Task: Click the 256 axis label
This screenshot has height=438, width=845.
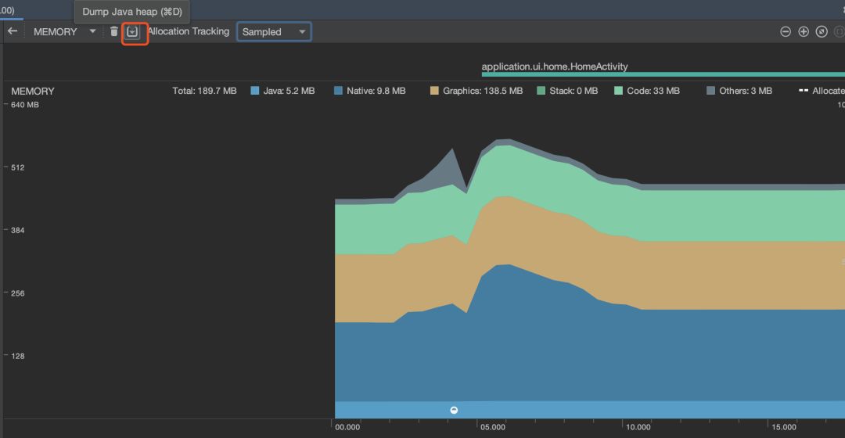Action: 18,293
